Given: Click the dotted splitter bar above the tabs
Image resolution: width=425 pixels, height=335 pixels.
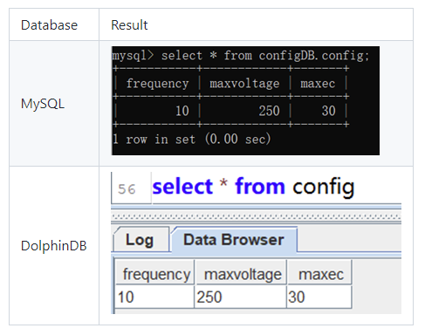Looking at the screenshot, I should click(x=256, y=216).
